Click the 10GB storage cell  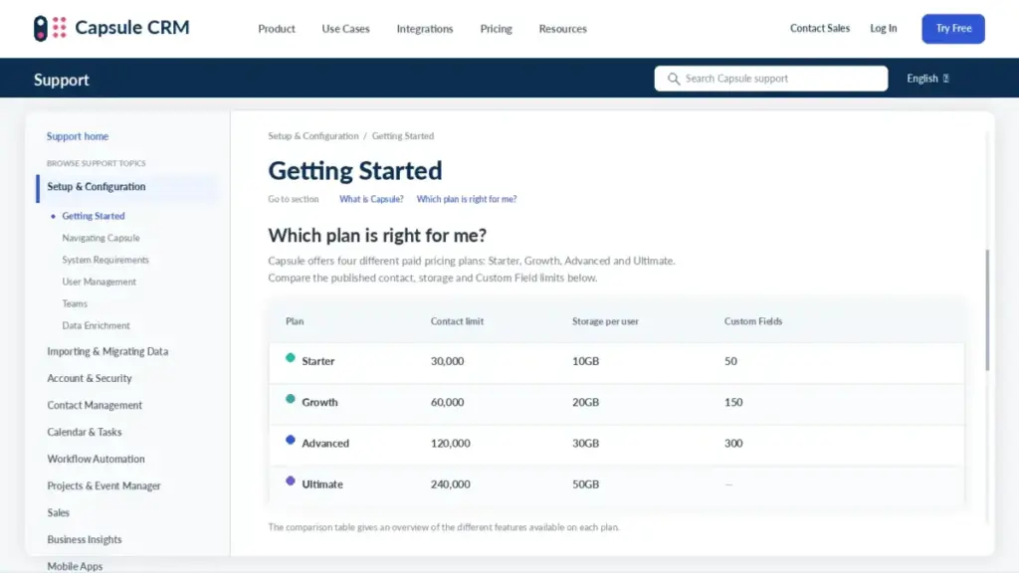coord(585,361)
